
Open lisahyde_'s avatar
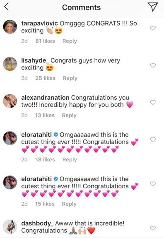click(10, 64)
